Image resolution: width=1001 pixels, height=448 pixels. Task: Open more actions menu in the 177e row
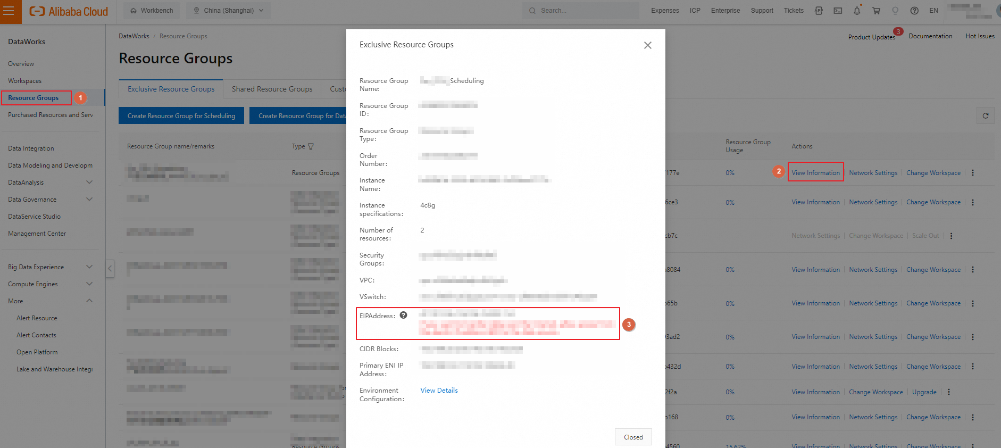973,173
